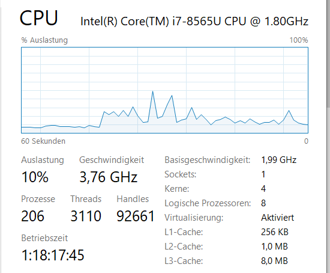Select the Auslastung 10% value
The width and height of the screenshot is (330, 273).
coord(35,177)
